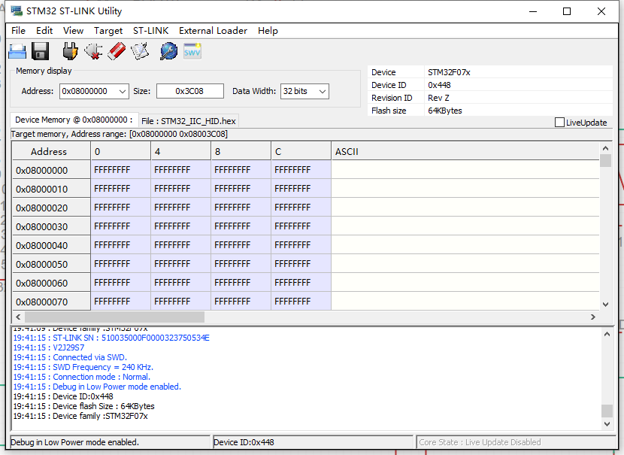Screen dimensions: 624x455
Task: Expand the Address dropdown
Action: (123, 91)
